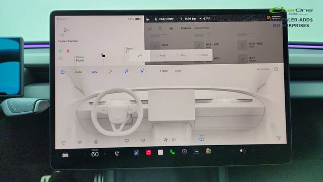Switch to the Direct Tune tab
The image size is (323, 182).
[x=202, y=28]
